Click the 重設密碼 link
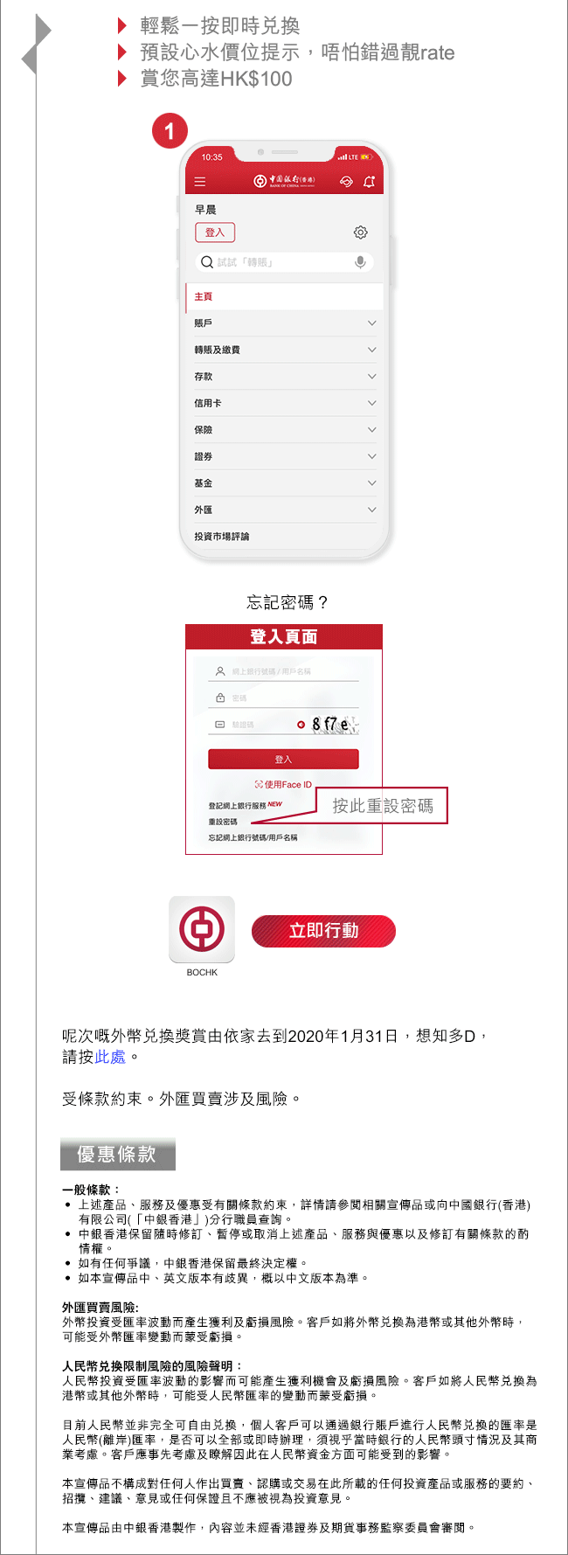The width and height of the screenshot is (568, 1555). 223,822
